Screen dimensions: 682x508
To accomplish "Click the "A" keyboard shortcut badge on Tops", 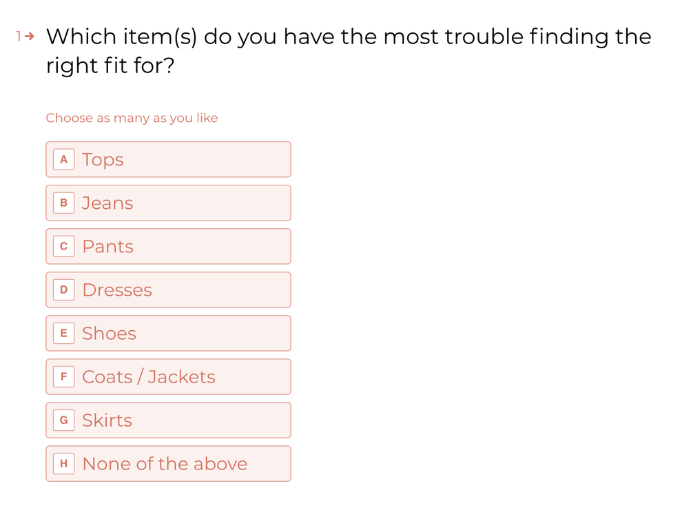I will tap(63, 159).
